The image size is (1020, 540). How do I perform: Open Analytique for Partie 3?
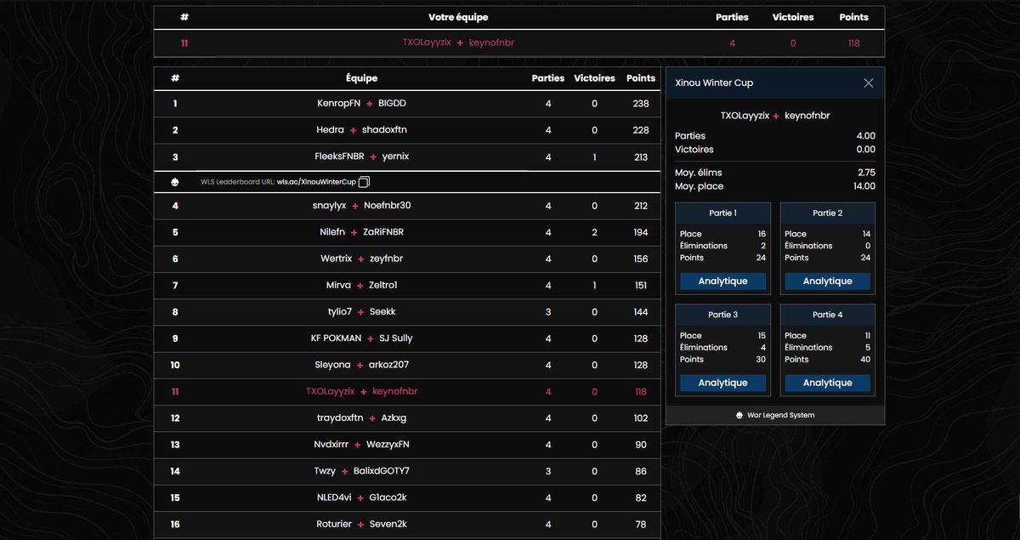pos(722,384)
